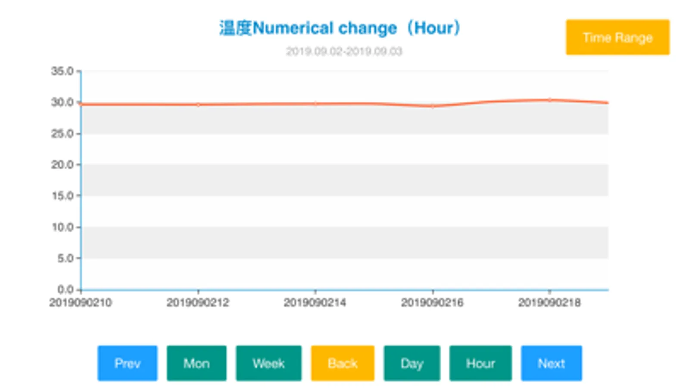
Task: Switch chart to Mon view
Action: [x=196, y=363]
